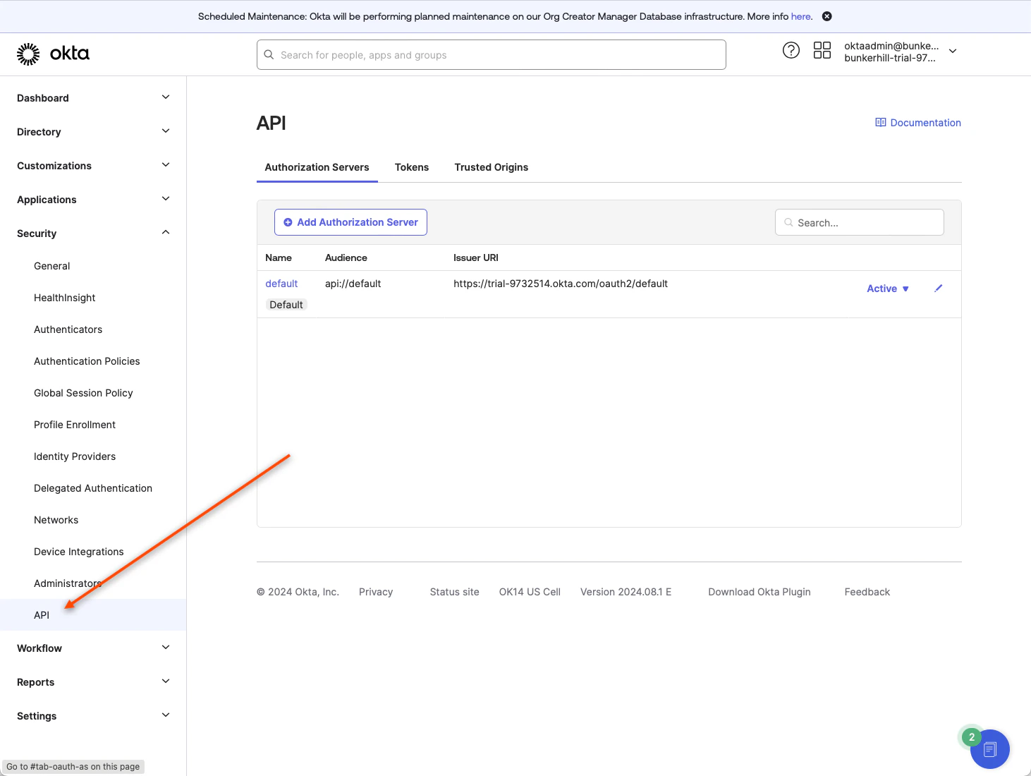Open Identity Providers in sidebar
The height and width of the screenshot is (776, 1031).
tap(75, 456)
